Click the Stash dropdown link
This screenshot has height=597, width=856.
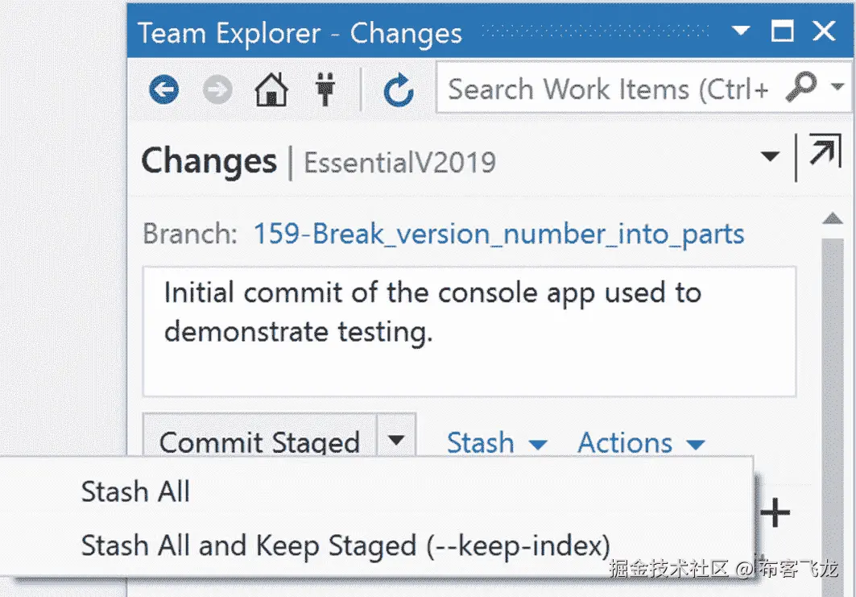(x=496, y=442)
